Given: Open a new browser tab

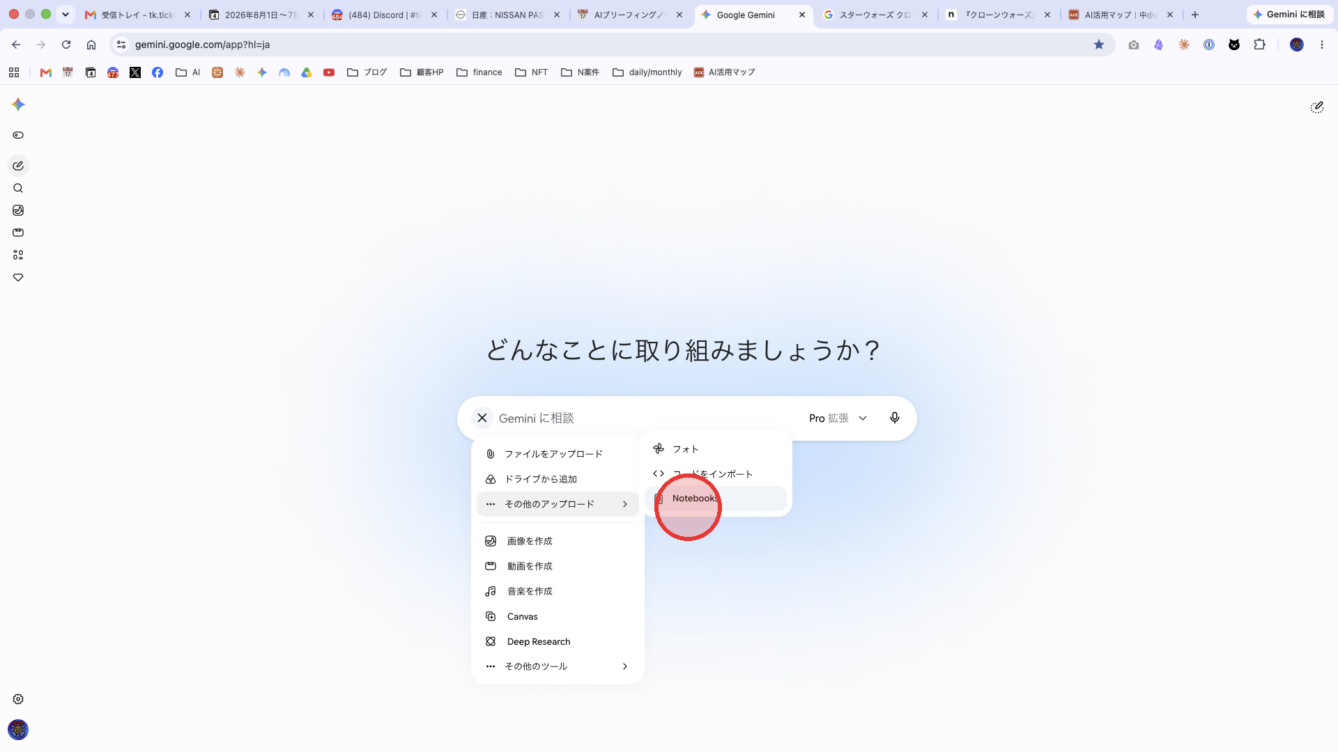Looking at the screenshot, I should point(1195,15).
